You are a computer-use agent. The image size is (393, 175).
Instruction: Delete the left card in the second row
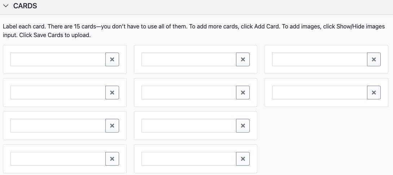(112, 93)
